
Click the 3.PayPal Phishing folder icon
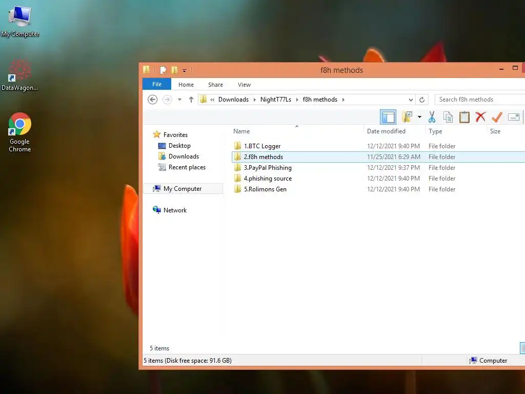tap(237, 167)
